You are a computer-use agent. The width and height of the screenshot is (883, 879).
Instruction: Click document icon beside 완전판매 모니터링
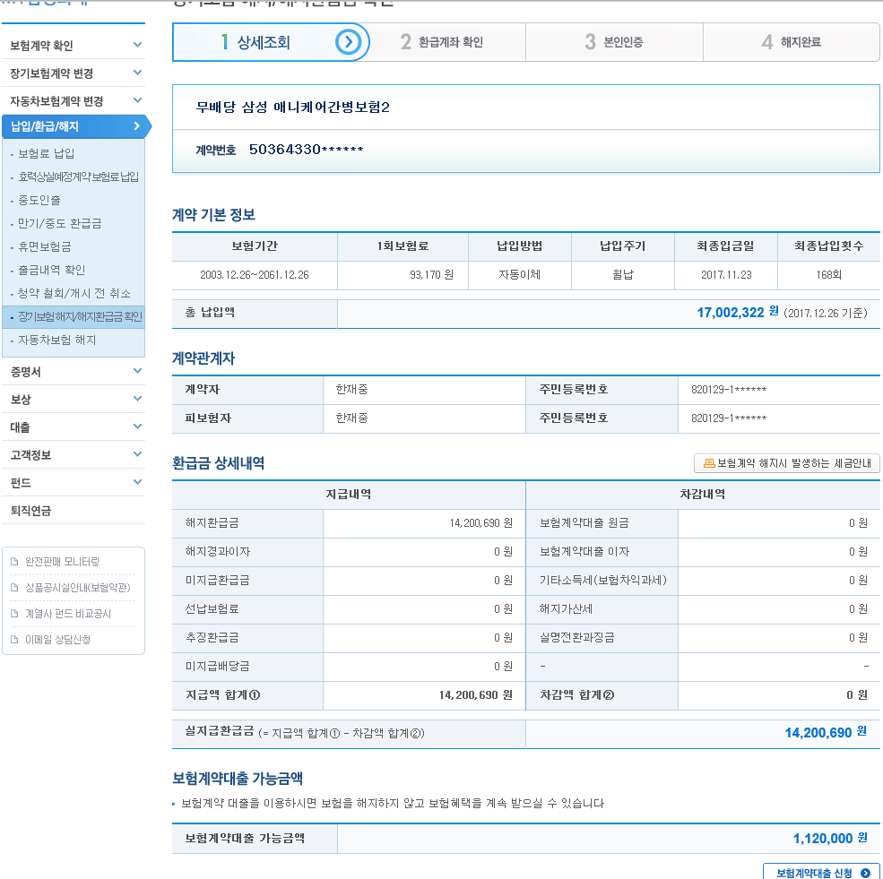pos(14,562)
